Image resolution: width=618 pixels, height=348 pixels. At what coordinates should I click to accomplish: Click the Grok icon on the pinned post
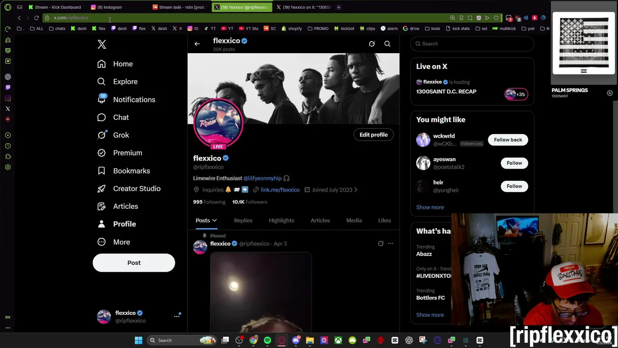coord(380,244)
